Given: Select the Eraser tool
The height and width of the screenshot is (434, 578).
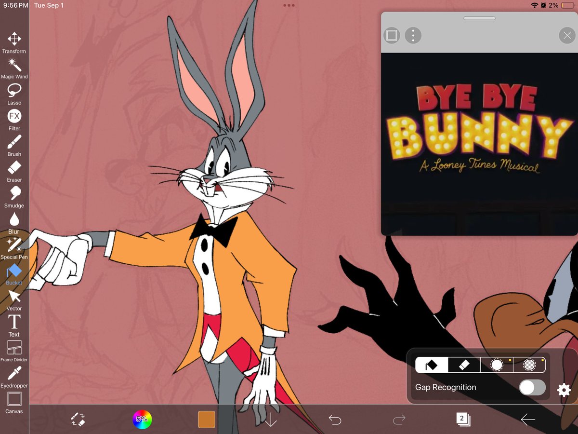Looking at the screenshot, I should 14,171.
